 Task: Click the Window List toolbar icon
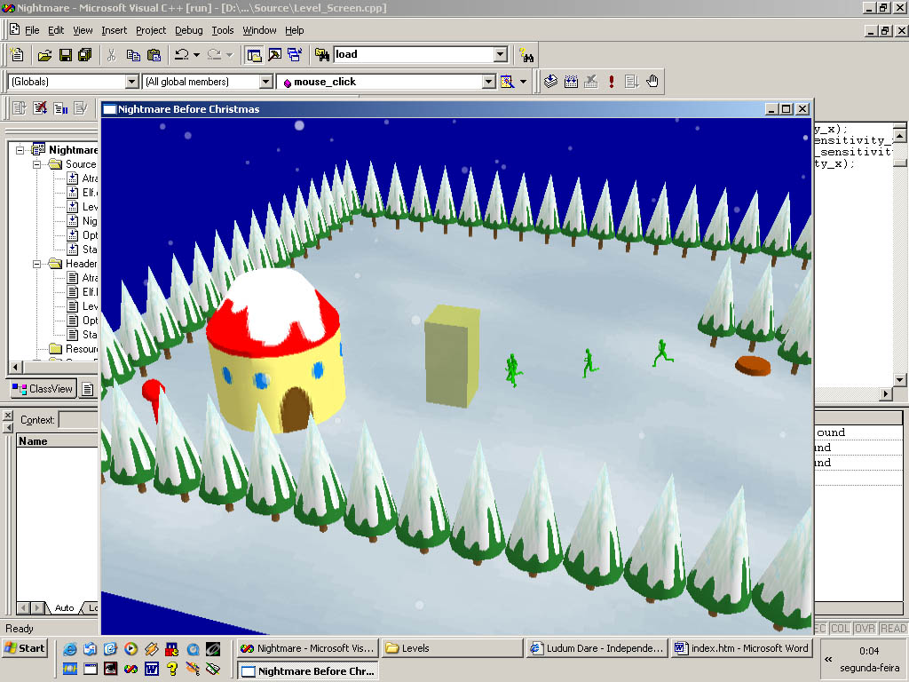(x=295, y=55)
